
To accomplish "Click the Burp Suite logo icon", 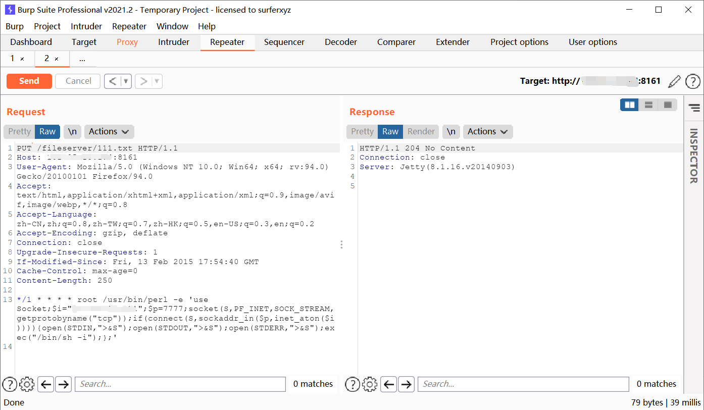I will point(10,10).
